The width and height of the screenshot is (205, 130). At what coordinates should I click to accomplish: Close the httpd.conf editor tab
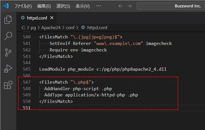point(52,18)
